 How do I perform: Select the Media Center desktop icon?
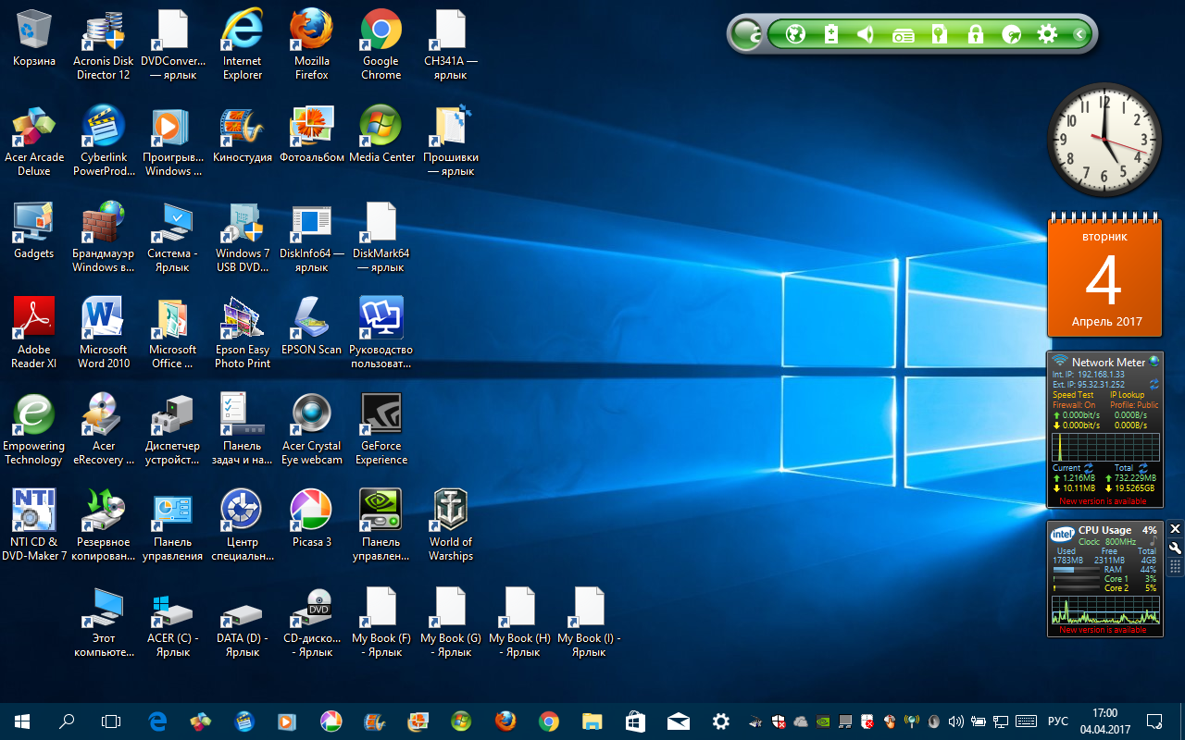point(380,135)
